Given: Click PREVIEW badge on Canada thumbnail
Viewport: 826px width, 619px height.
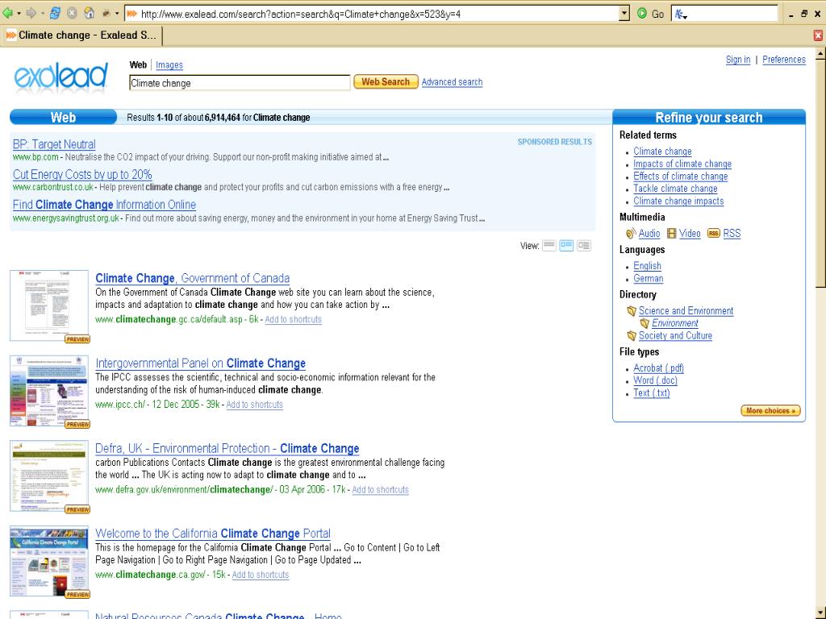Looking at the screenshot, I should coord(77,339).
